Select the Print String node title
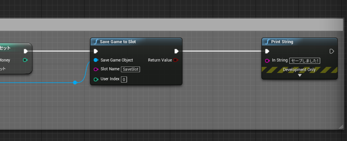The image size is (347, 141). [282, 42]
